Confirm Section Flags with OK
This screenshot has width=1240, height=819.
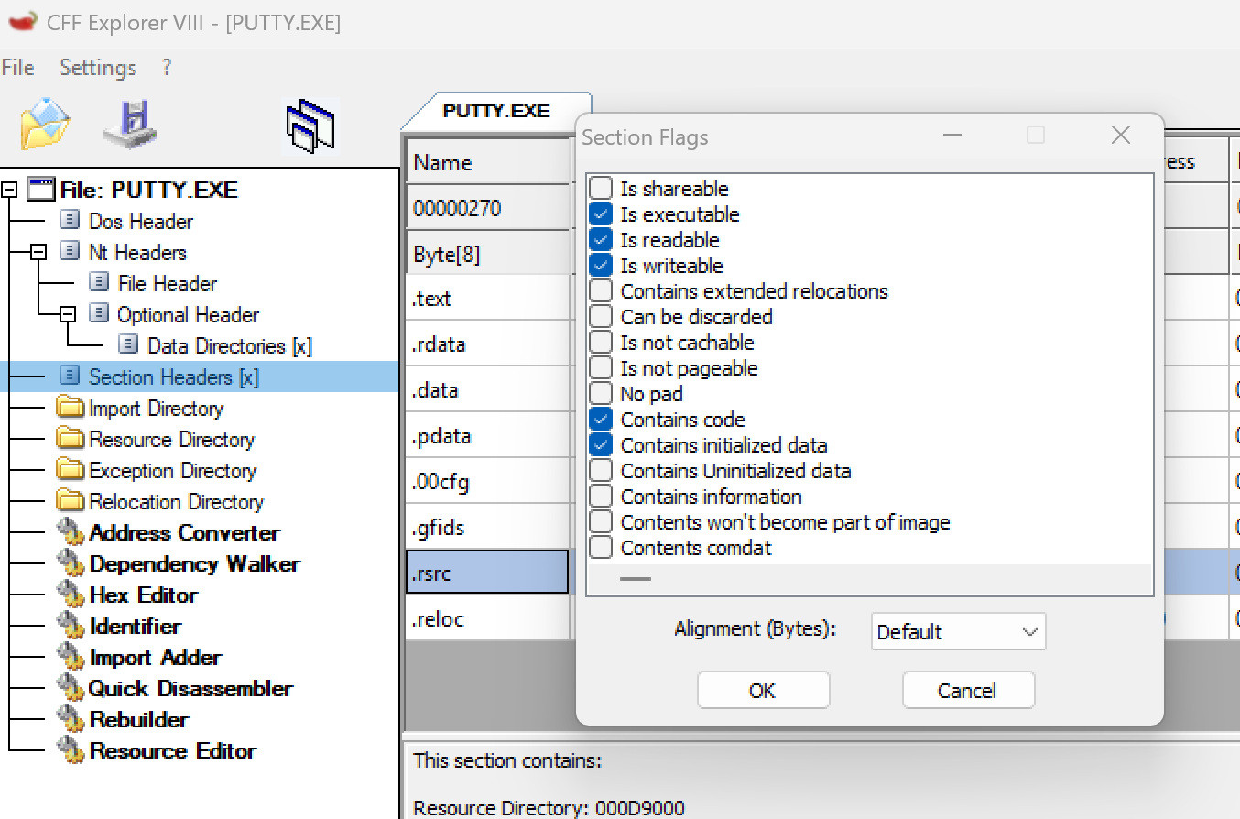point(763,691)
